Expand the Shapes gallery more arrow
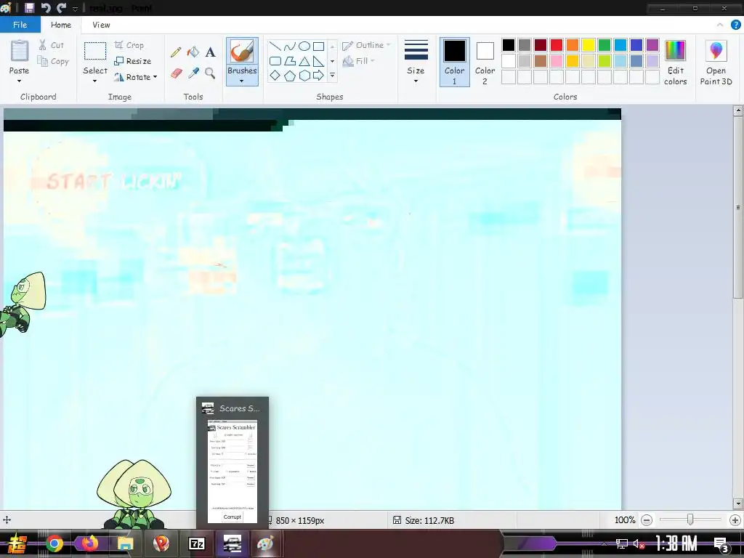The width and height of the screenshot is (744, 558). [332, 76]
